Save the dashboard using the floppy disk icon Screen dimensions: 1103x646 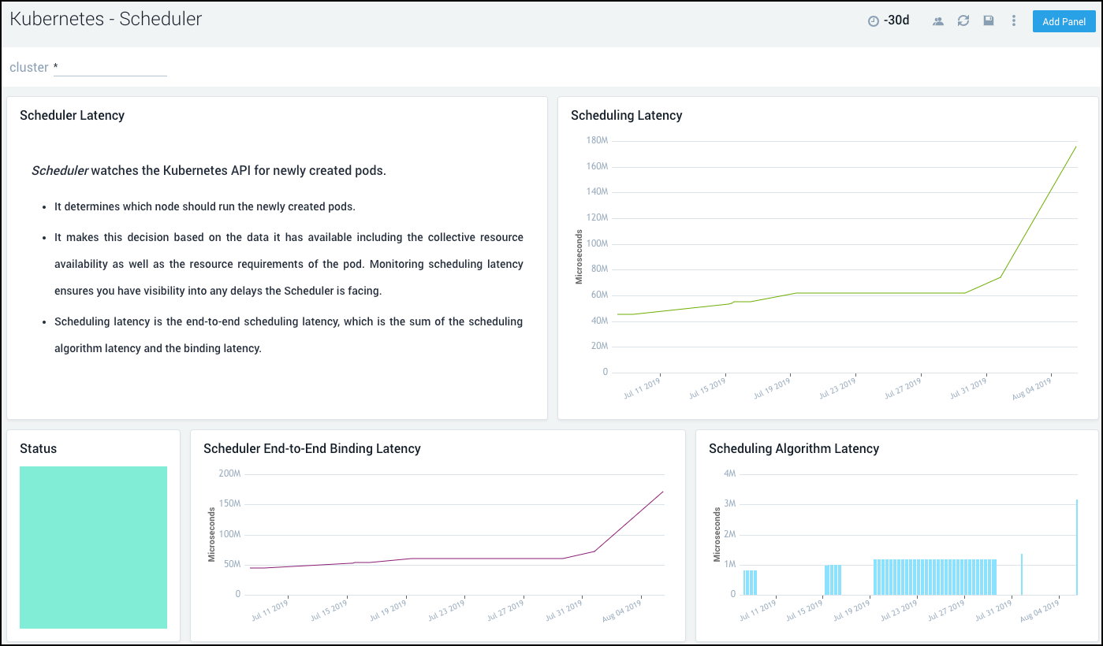point(989,21)
